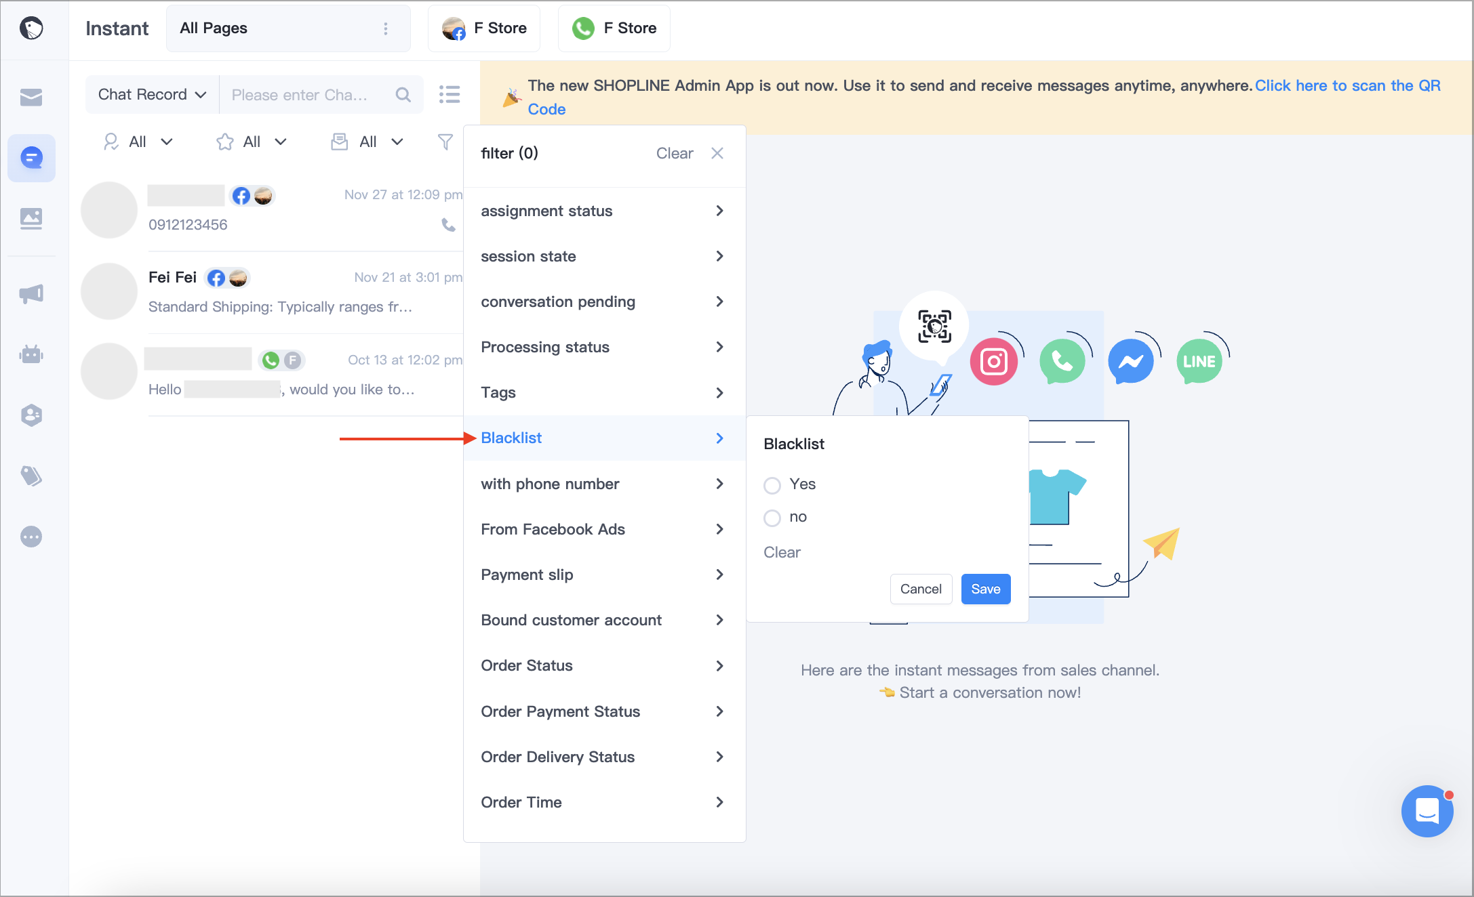Image resolution: width=1474 pixels, height=897 pixels.
Task: Close the filter panel with X
Action: 717,153
